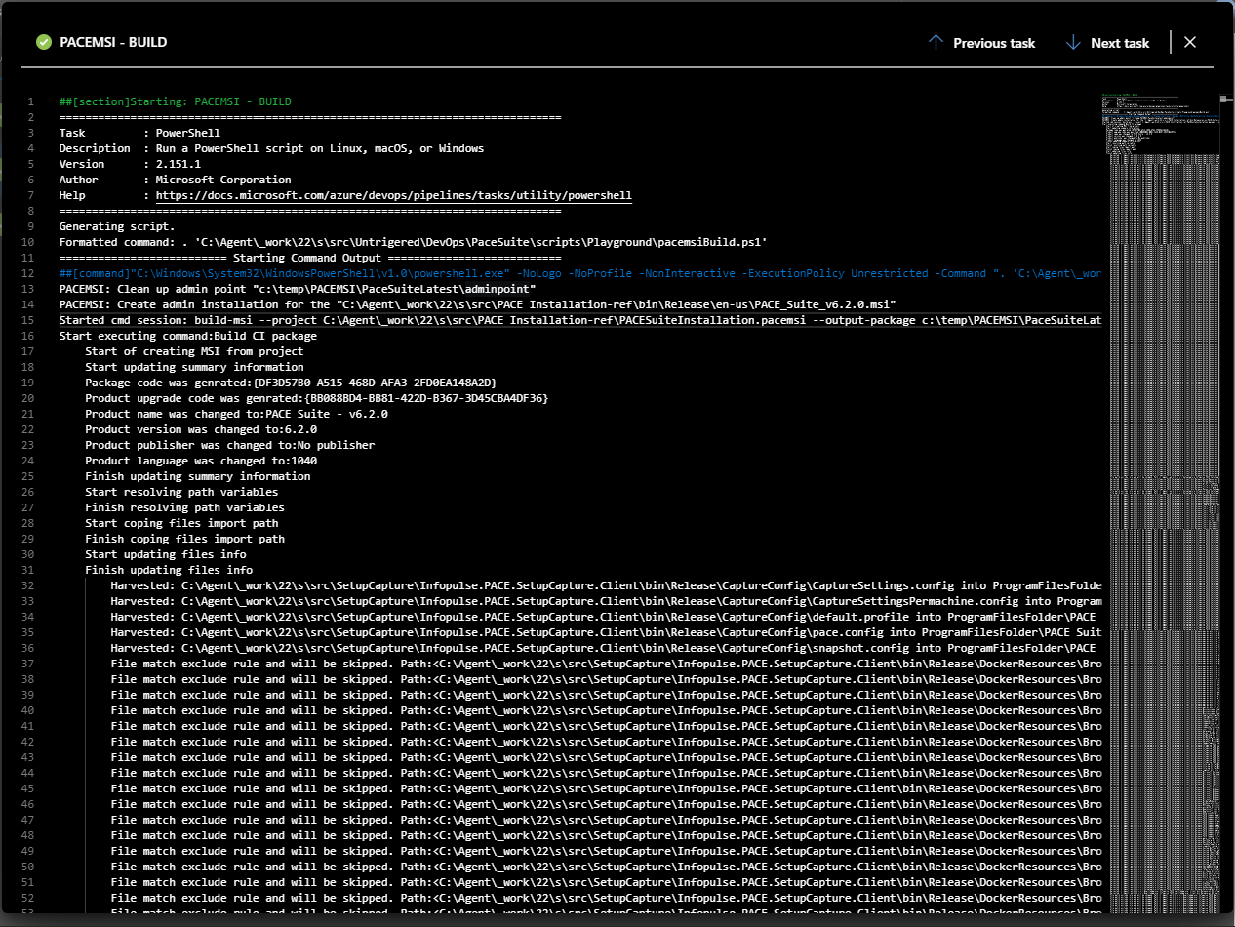Click the PACEMSI - BUILD title
The image size is (1235, 927).
pyautogui.click(x=113, y=43)
